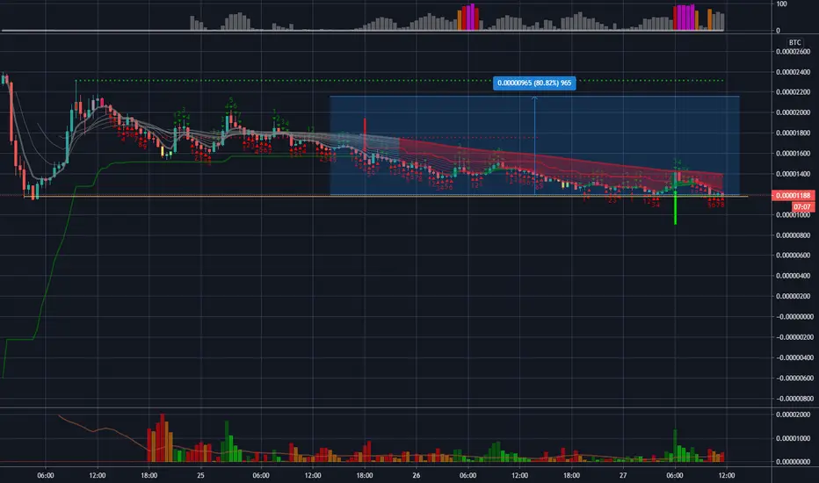Select the red 0.00001188 current price tag
This screenshot has height=483, width=819.
(x=793, y=196)
